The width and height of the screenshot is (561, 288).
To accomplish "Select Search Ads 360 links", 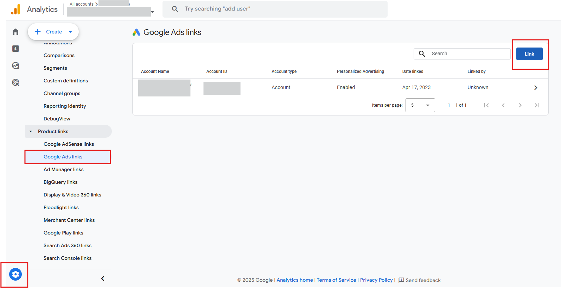I will (68, 245).
